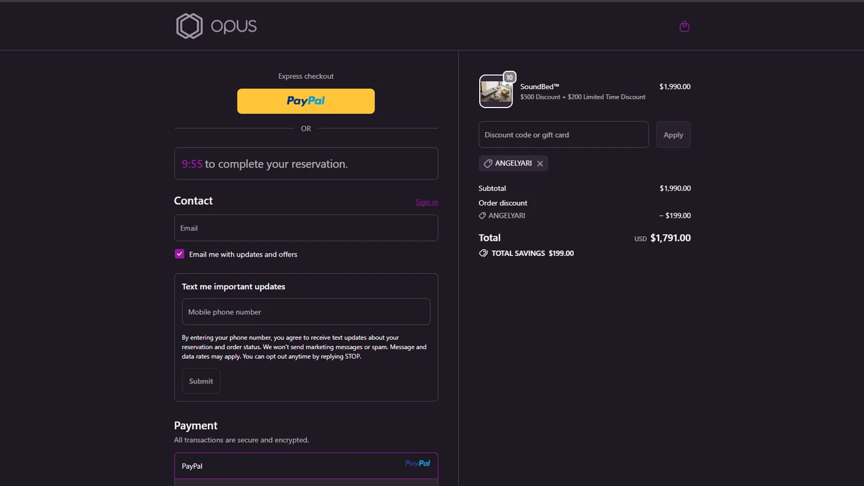Click the SoundBed line price $1,990.00

[x=675, y=87]
